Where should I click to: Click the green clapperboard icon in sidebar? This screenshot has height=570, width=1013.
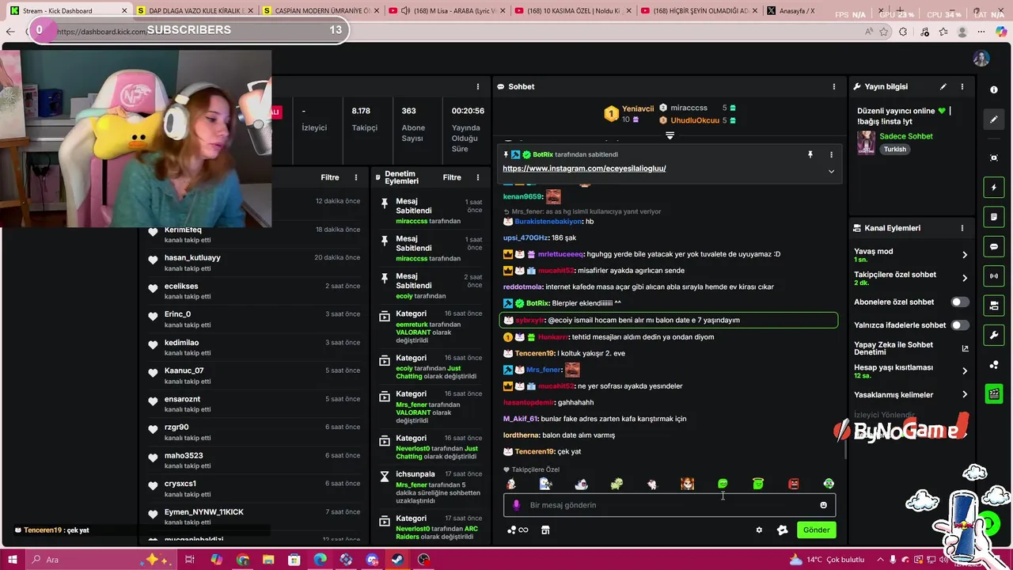(994, 393)
